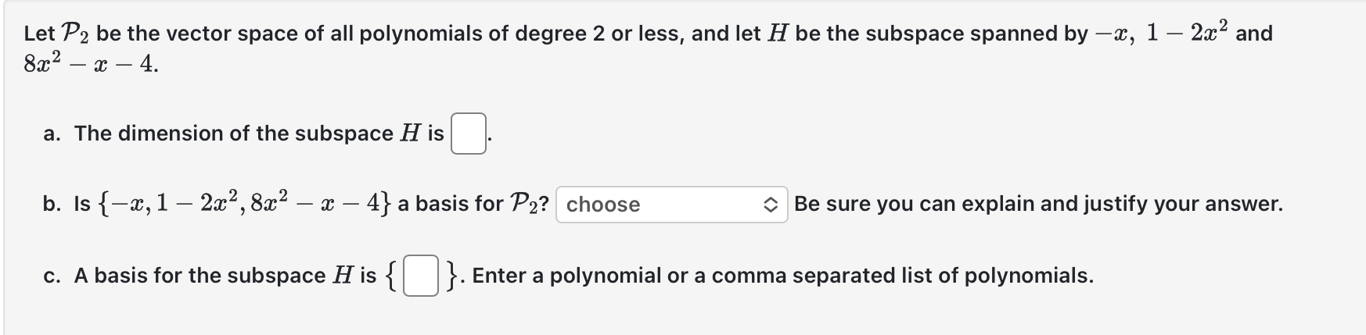Image resolution: width=1366 pixels, height=335 pixels.
Task: Click the "a basis for P2?" text
Action: coord(473,205)
